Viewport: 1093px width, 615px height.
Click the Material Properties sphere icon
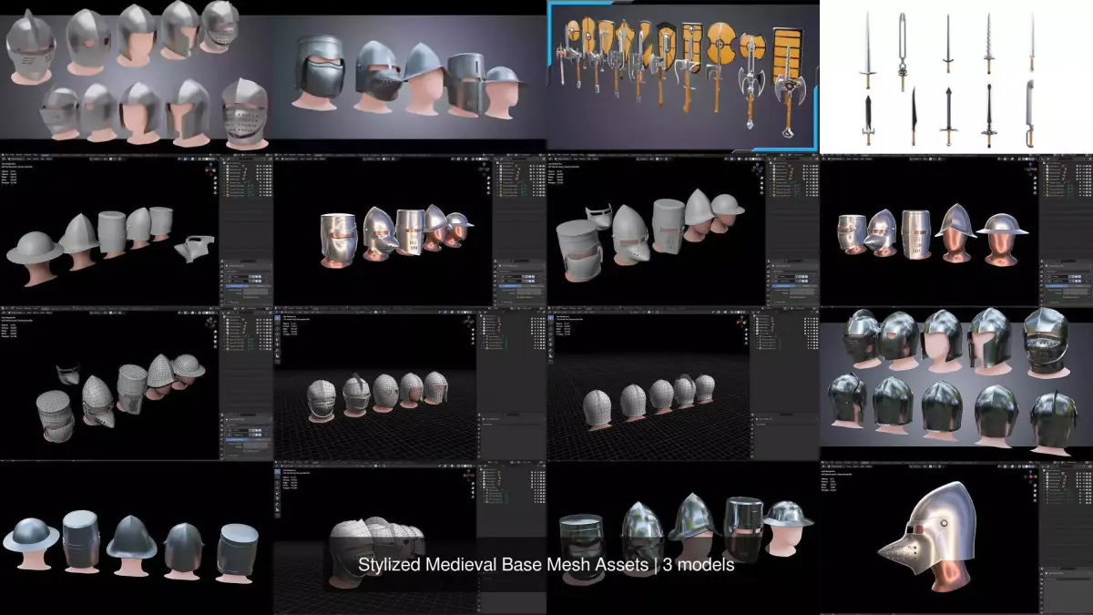point(221,301)
